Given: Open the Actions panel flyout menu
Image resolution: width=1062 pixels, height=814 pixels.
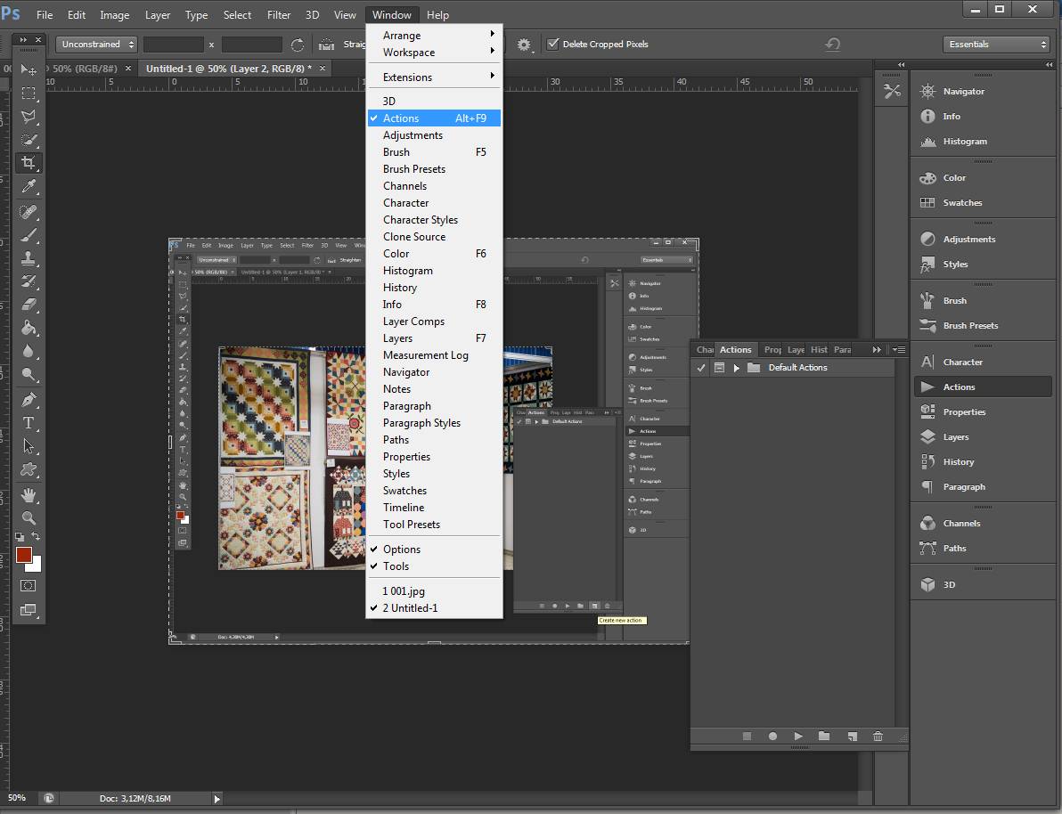Looking at the screenshot, I should [899, 349].
